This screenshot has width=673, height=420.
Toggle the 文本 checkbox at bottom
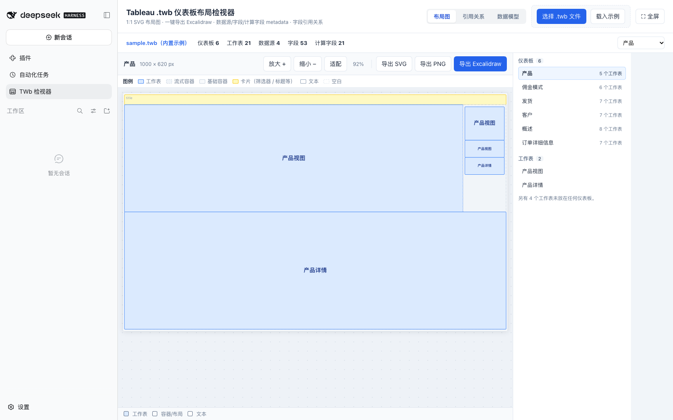pyautogui.click(x=190, y=414)
